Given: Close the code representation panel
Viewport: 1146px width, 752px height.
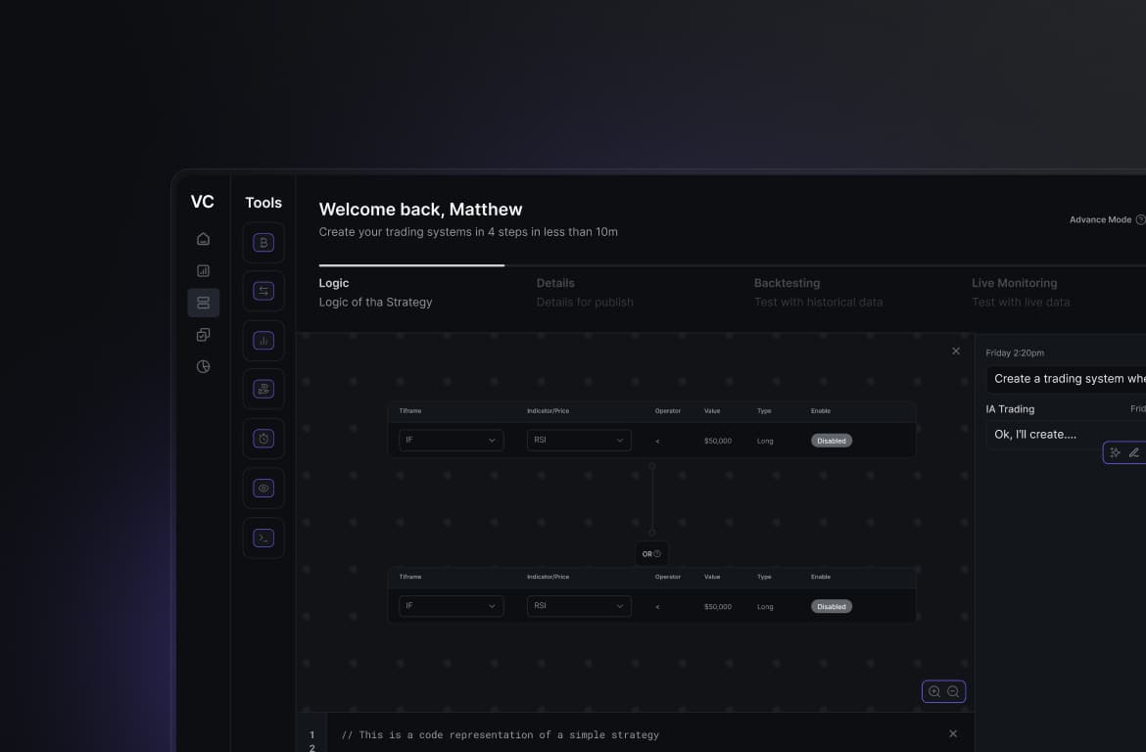Looking at the screenshot, I should 953,734.
